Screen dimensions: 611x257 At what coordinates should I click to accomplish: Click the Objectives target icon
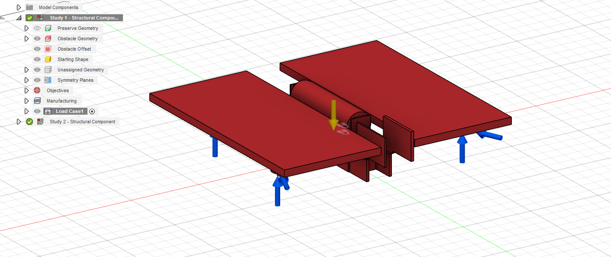[37, 90]
